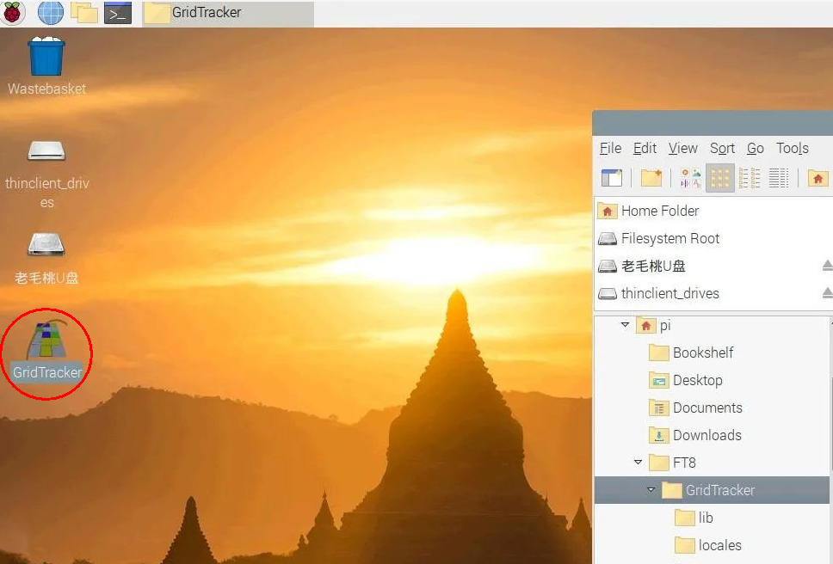Collapse the pi folder tree node
Image resolution: width=833 pixels, height=564 pixels.
[x=625, y=325]
